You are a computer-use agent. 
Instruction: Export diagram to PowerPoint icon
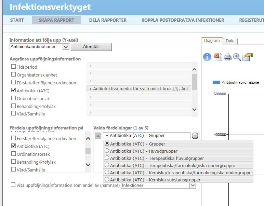[218, 57]
